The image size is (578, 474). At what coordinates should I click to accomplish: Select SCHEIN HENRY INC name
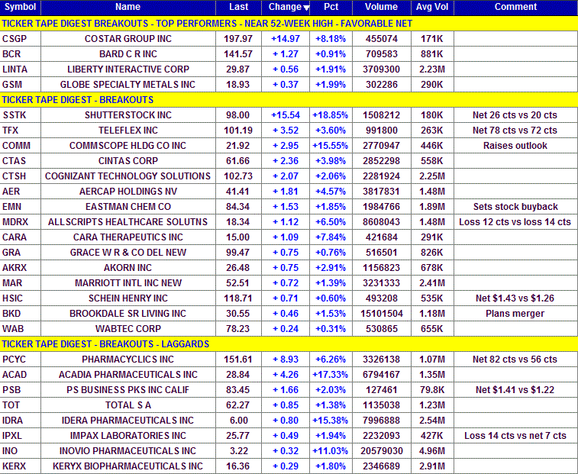128,298
